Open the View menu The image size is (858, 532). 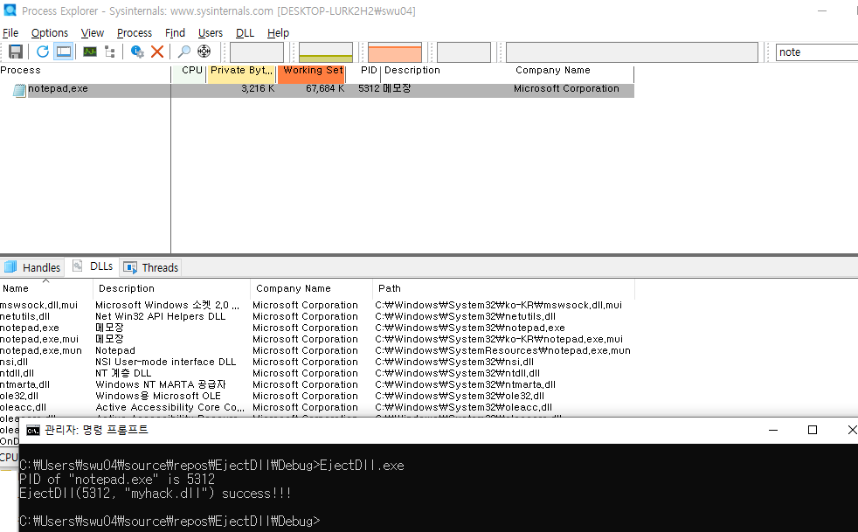coord(92,33)
